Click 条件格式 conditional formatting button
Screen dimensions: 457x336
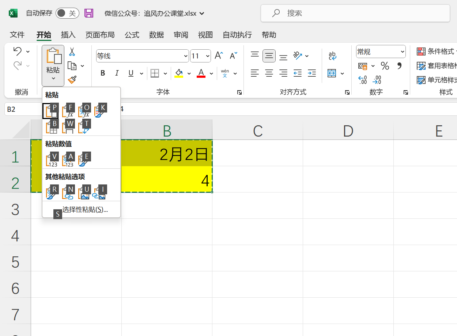[437, 51]
